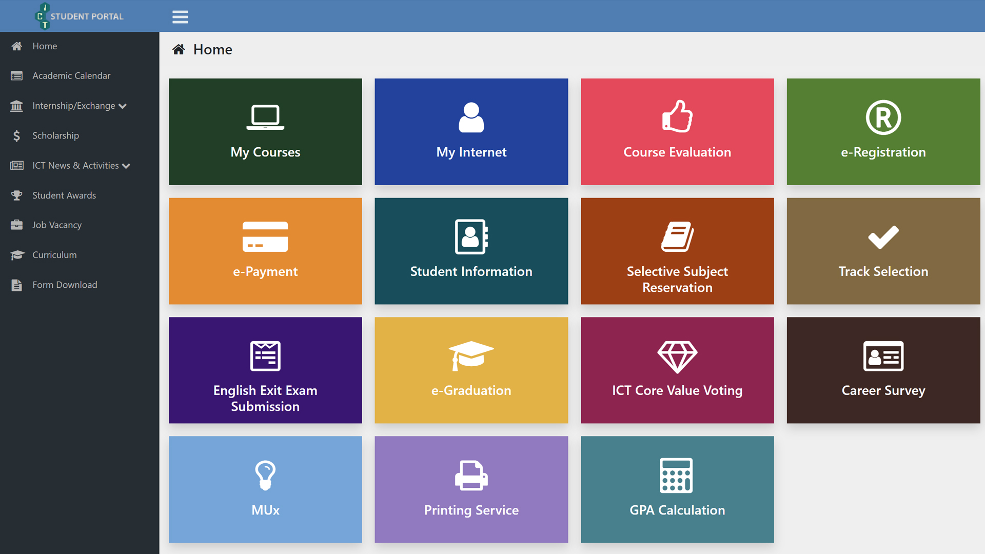Click the diamond ICT Core Value icon
985x554 pixels.
[677, 357]
